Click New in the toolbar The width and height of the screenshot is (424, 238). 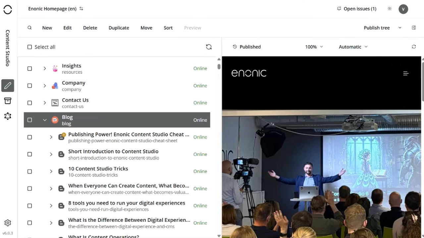point(47,28)
